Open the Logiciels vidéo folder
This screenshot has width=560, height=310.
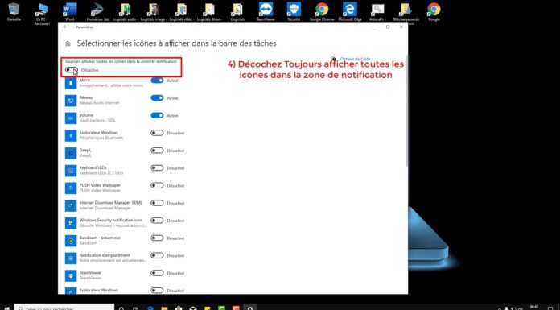181,11
